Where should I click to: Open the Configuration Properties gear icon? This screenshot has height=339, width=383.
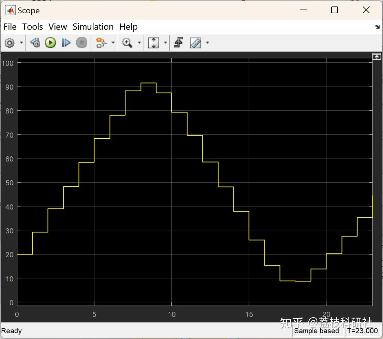(x=10, y=43)
